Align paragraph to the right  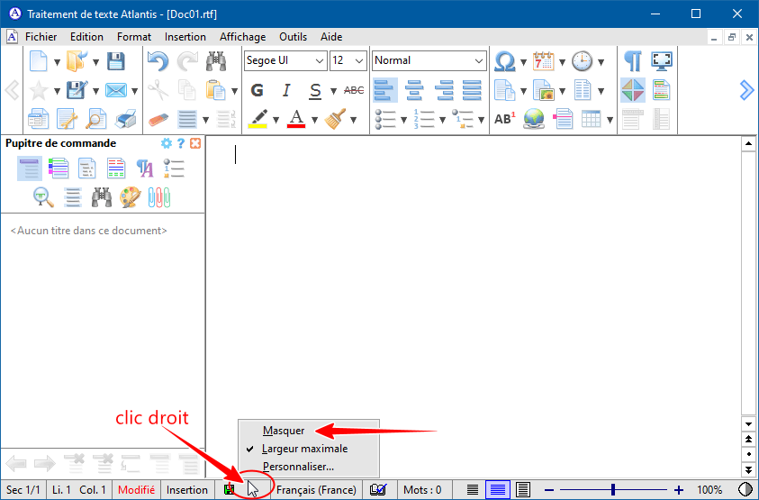pyautogui.click(x=443, y=90)
